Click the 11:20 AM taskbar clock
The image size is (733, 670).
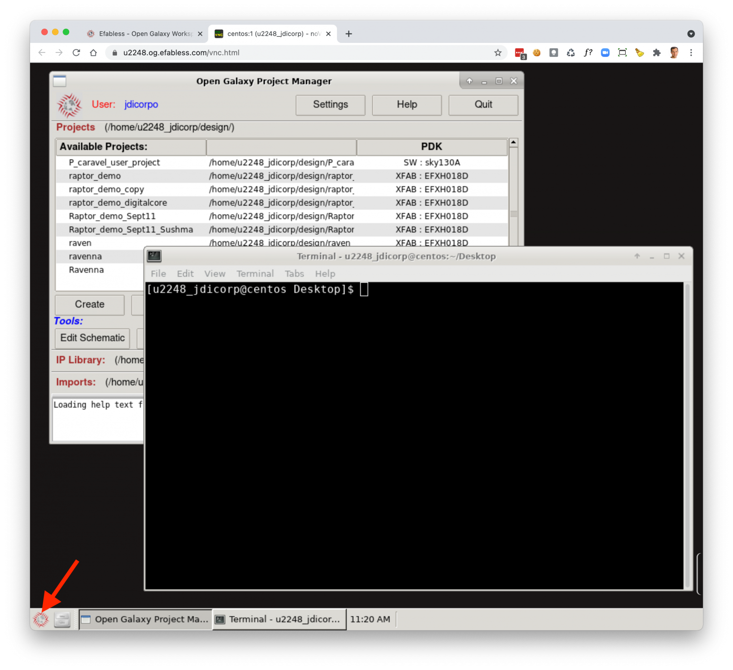[370, 619]
